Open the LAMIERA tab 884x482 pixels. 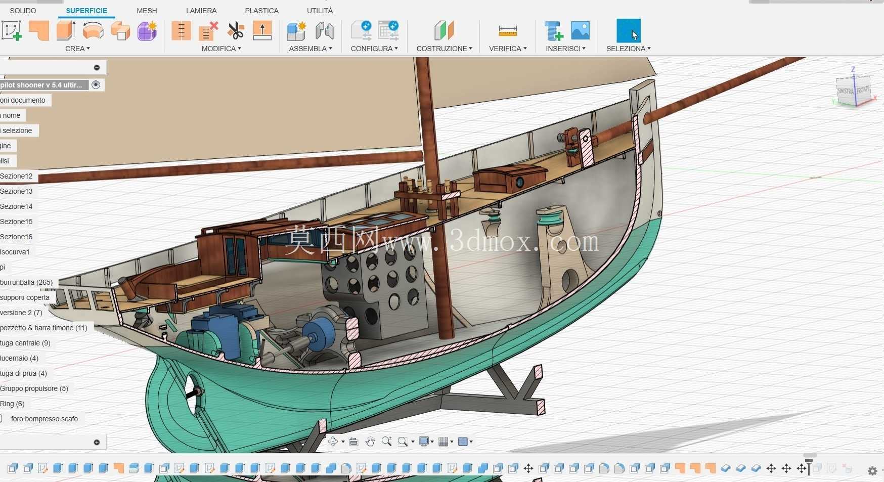click(x=201, y=11)
